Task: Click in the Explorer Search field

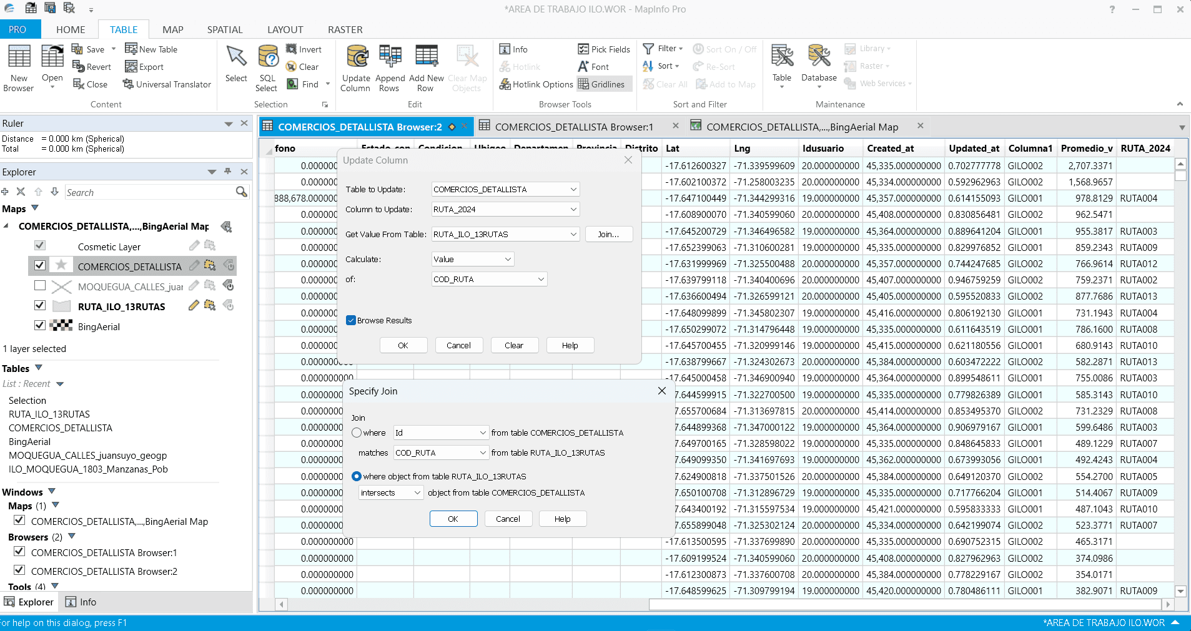Action: coord(150,192)
